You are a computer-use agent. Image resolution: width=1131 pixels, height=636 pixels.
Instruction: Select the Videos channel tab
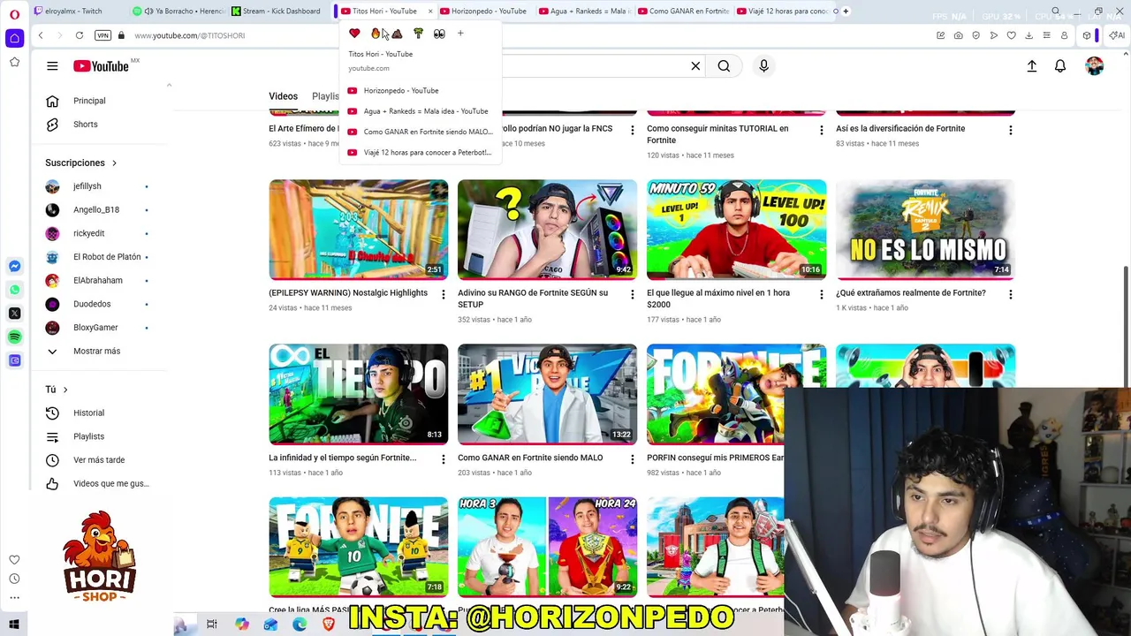click(x=283, y=96)
